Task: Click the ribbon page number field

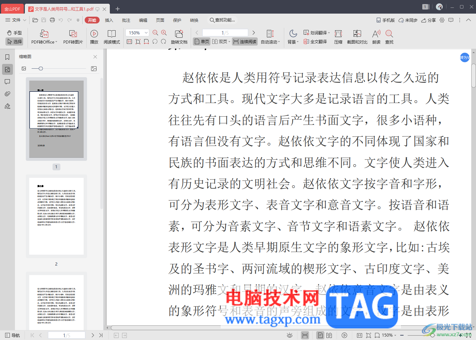Action: tap(225, 33)
